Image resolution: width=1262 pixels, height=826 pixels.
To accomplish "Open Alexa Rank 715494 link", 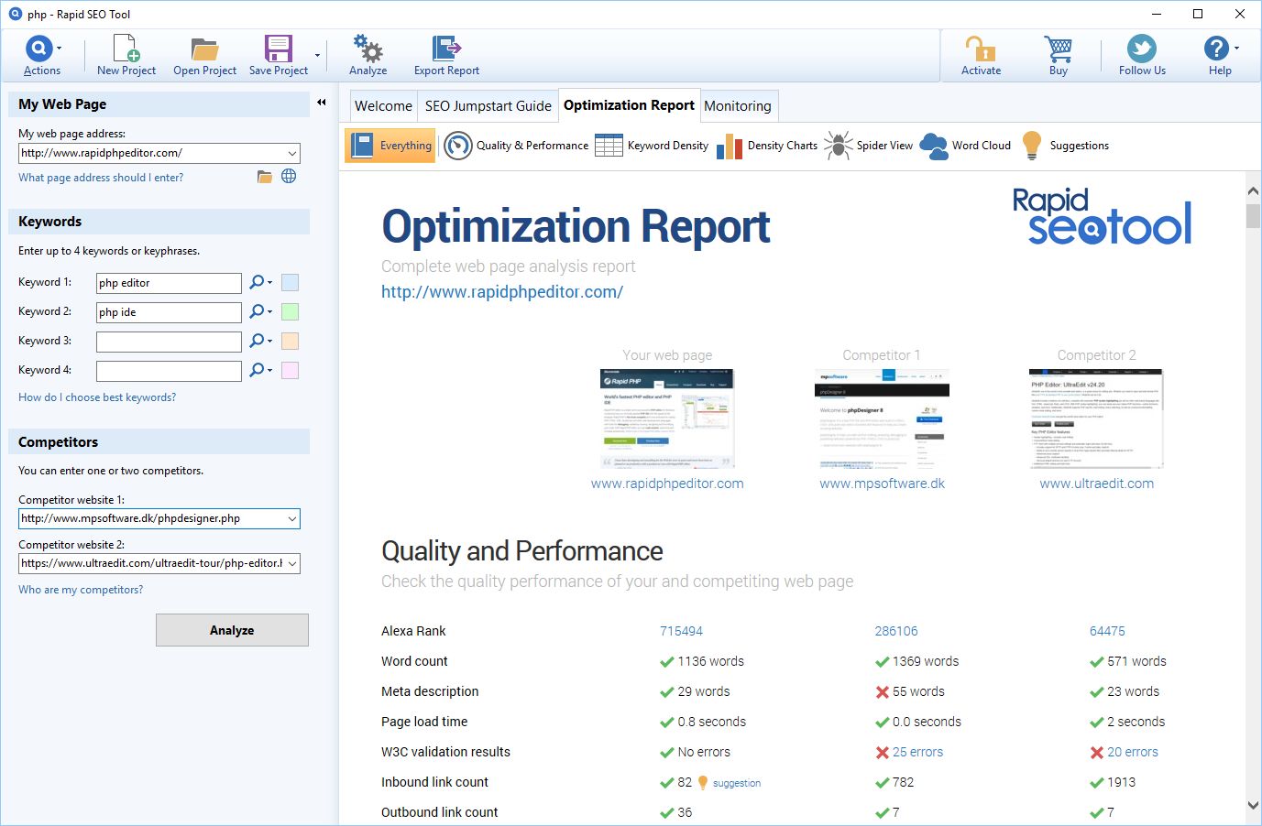I will click(x=681, y=631).
